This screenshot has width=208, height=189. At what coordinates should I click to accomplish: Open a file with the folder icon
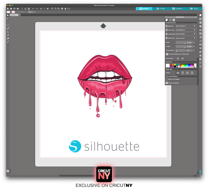[x=11, y=9]
